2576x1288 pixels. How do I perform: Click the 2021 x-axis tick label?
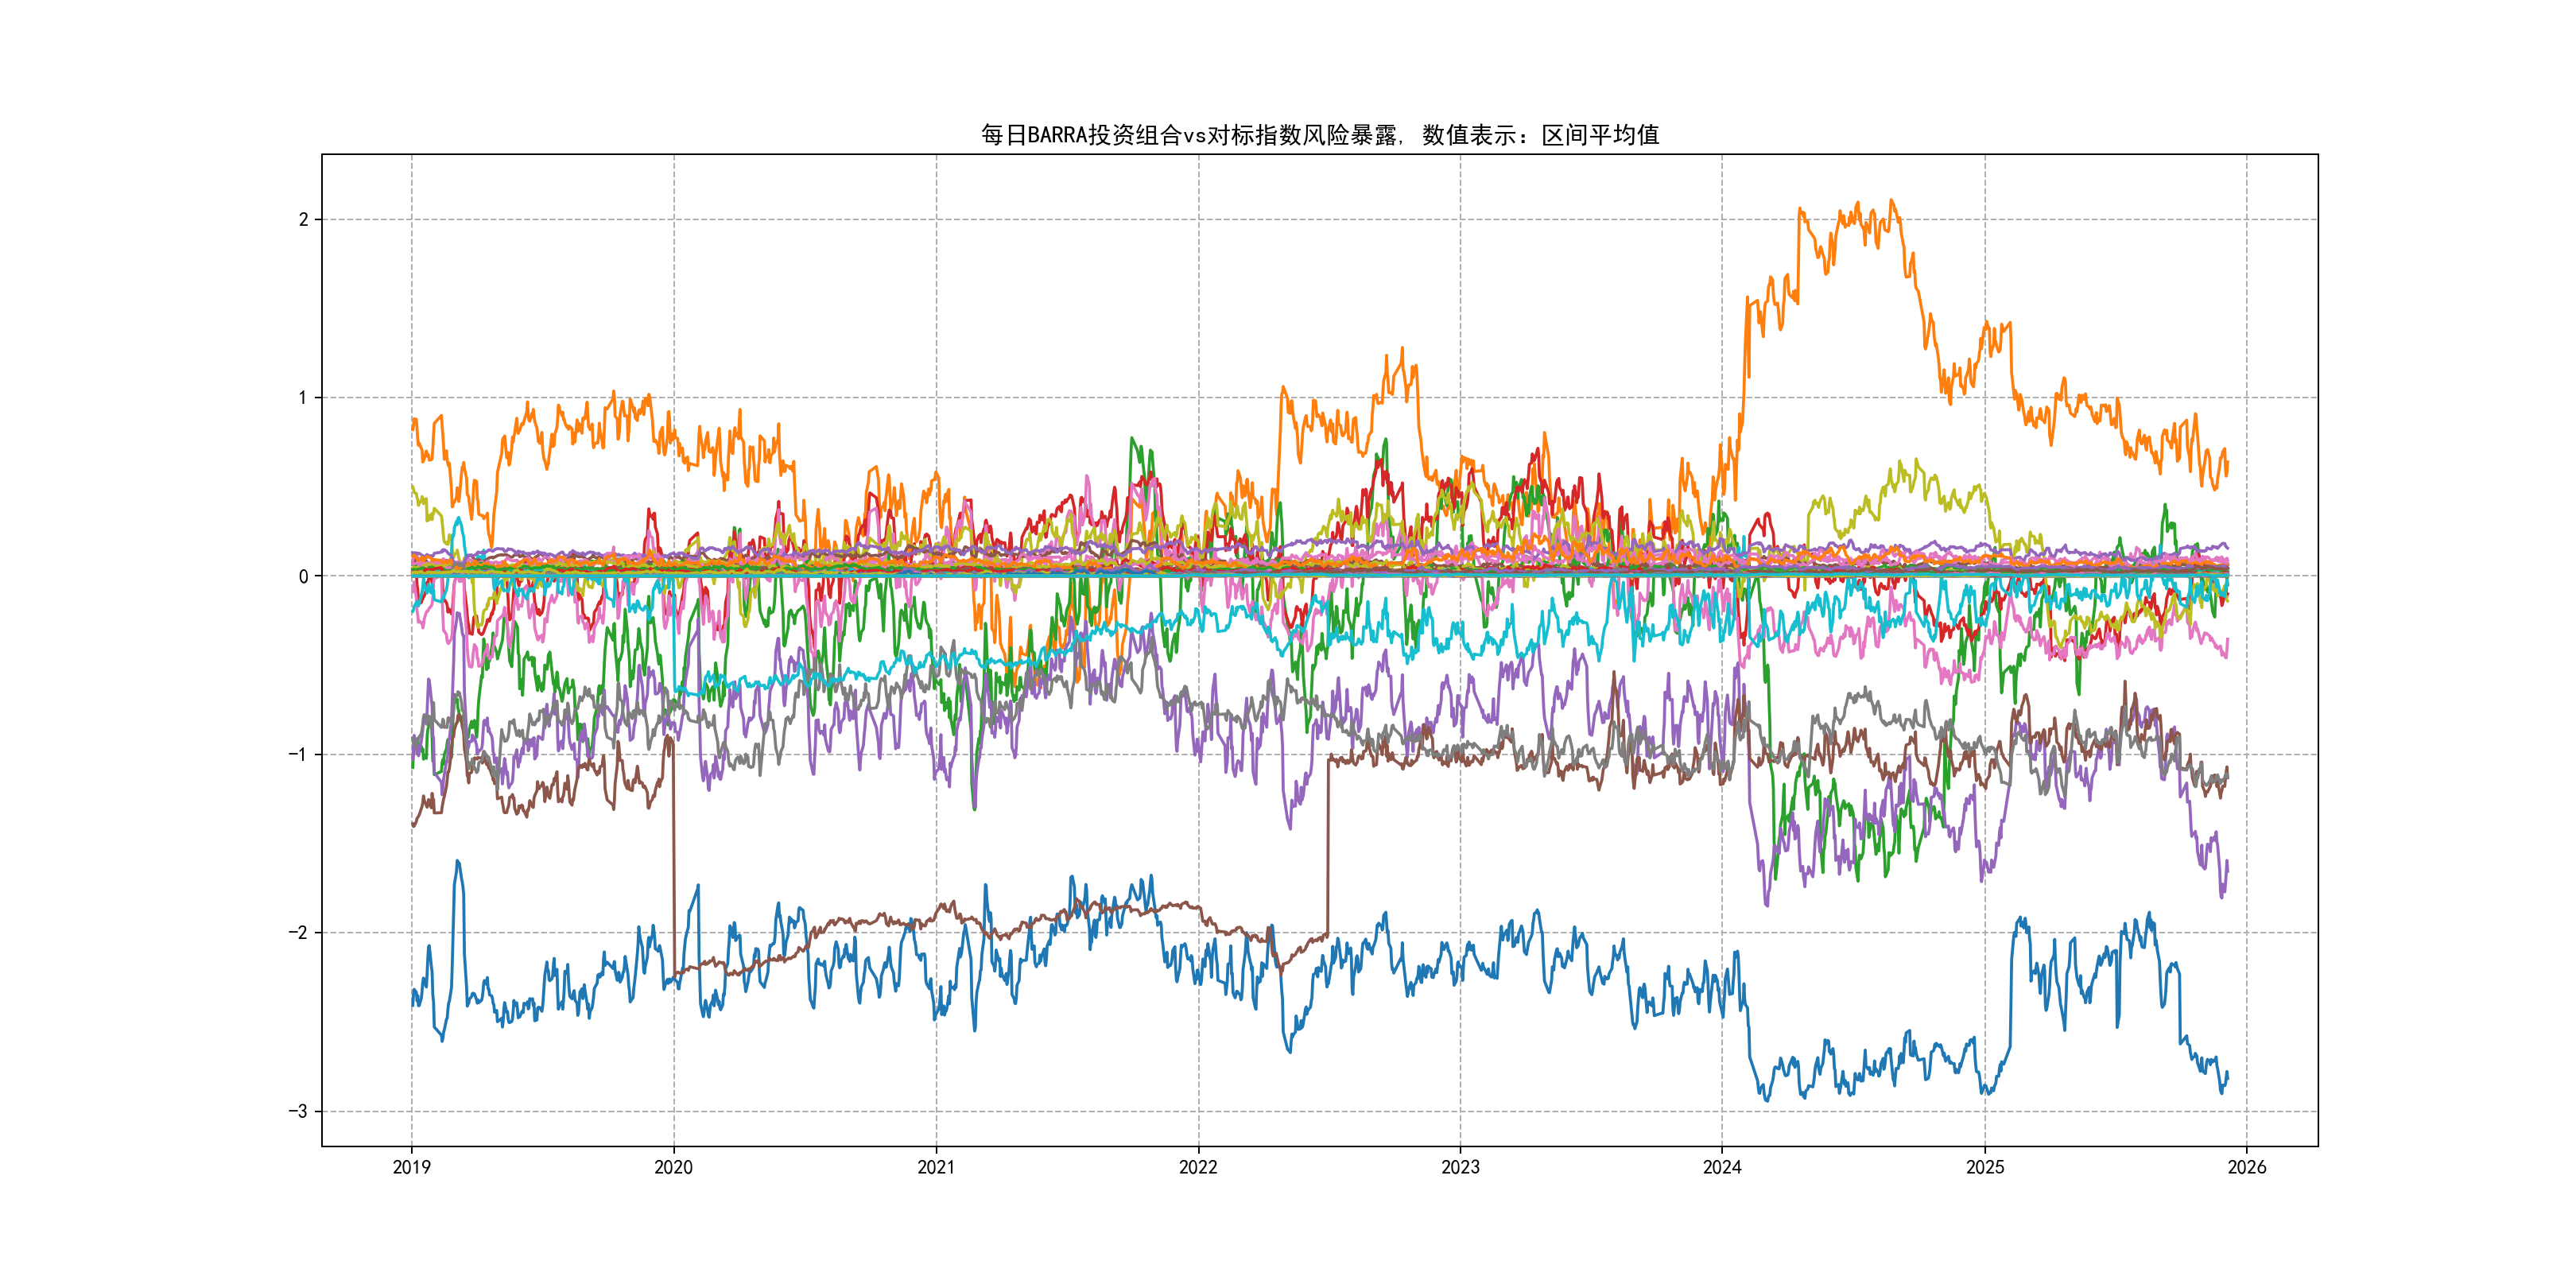pyautogui.click(x=936, y=1167)
